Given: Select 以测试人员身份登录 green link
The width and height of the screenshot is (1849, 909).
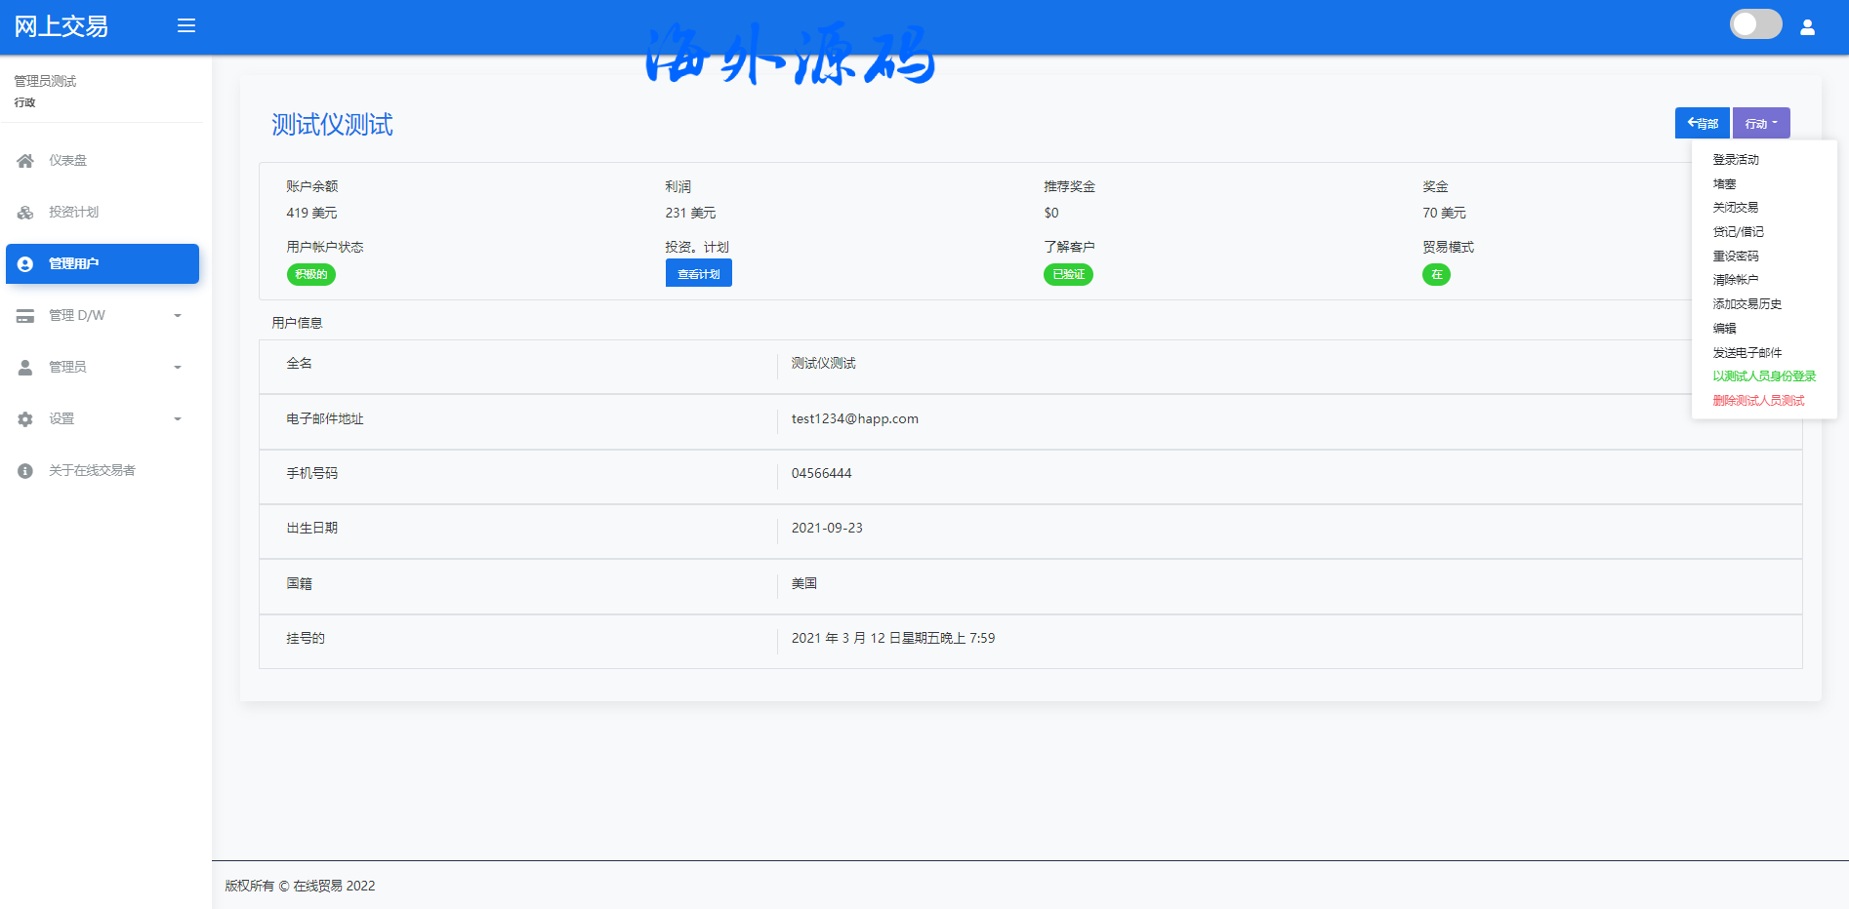Looking at the screenshot, I should 1764,376.
